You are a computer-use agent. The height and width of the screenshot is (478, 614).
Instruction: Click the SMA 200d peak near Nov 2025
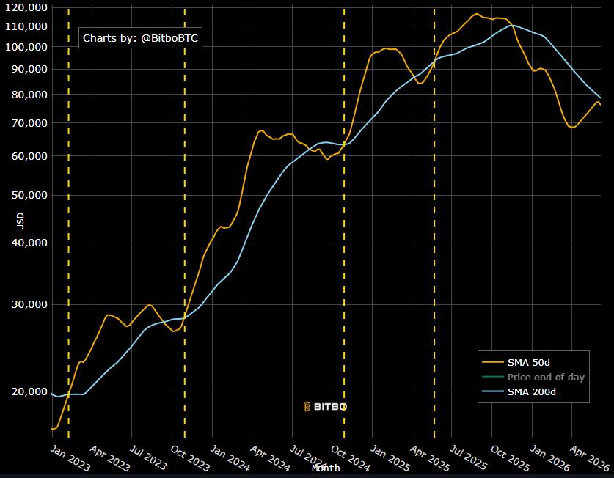pos(511,26)
